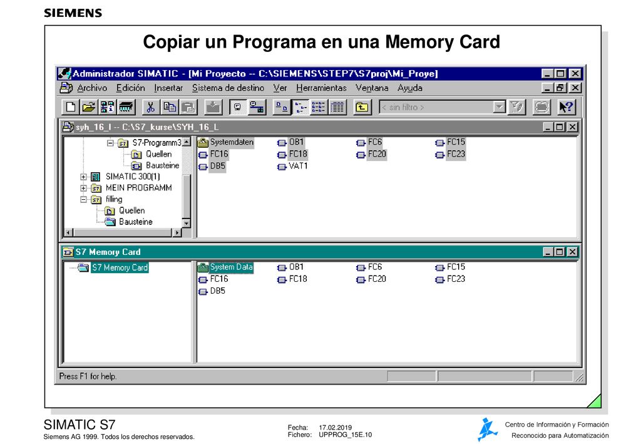Select Bausteine under filling
The width and height of the screenshot is (641, 444).
click(x=136, y=222)
